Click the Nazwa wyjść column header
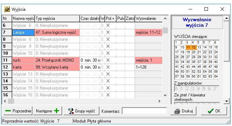Viewport: 232px width, 126px height. (23, 18)
